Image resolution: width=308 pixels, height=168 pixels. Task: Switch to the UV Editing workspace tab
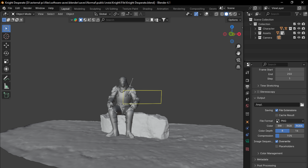[x=112, y=9]
